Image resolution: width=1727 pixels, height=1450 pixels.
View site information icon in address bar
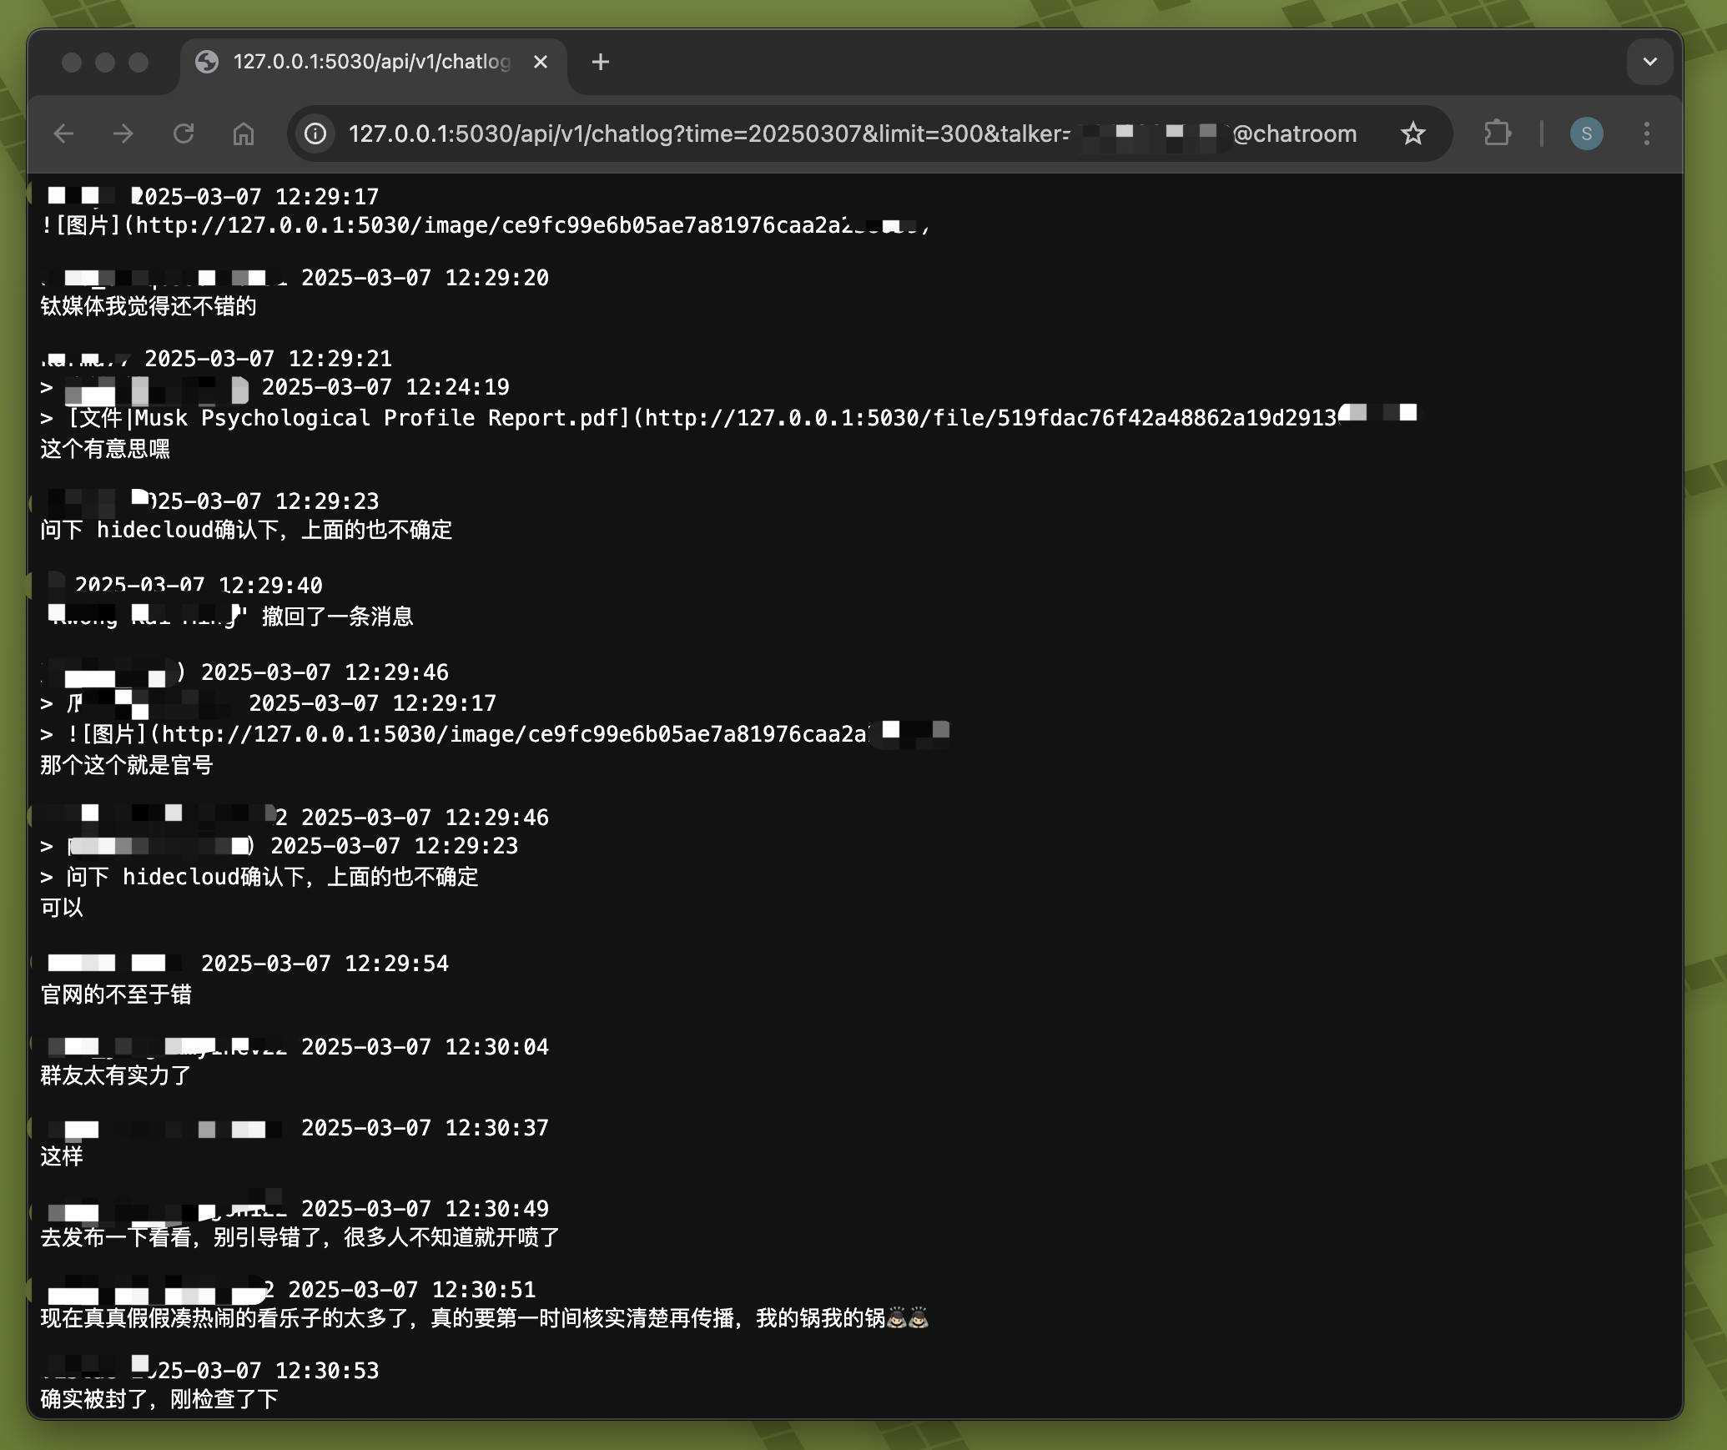[315, 133]
